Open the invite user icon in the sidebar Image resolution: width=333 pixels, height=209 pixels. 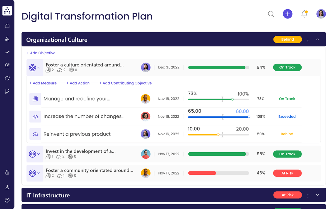tap(7, 187)
